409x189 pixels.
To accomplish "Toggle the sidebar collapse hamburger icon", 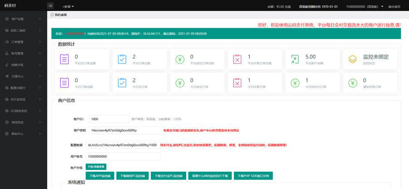I will [x=50, y=6].
